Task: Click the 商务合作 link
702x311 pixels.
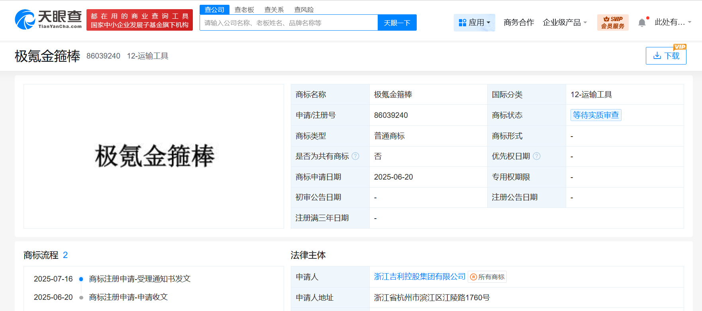Action: pyautogui.click(x=519, y=22)
